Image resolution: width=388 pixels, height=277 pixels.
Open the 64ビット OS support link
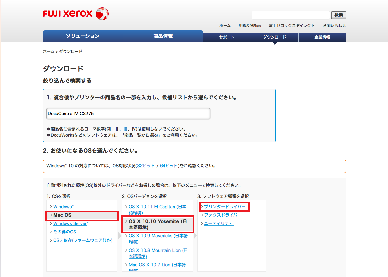(x=169, y=166)
